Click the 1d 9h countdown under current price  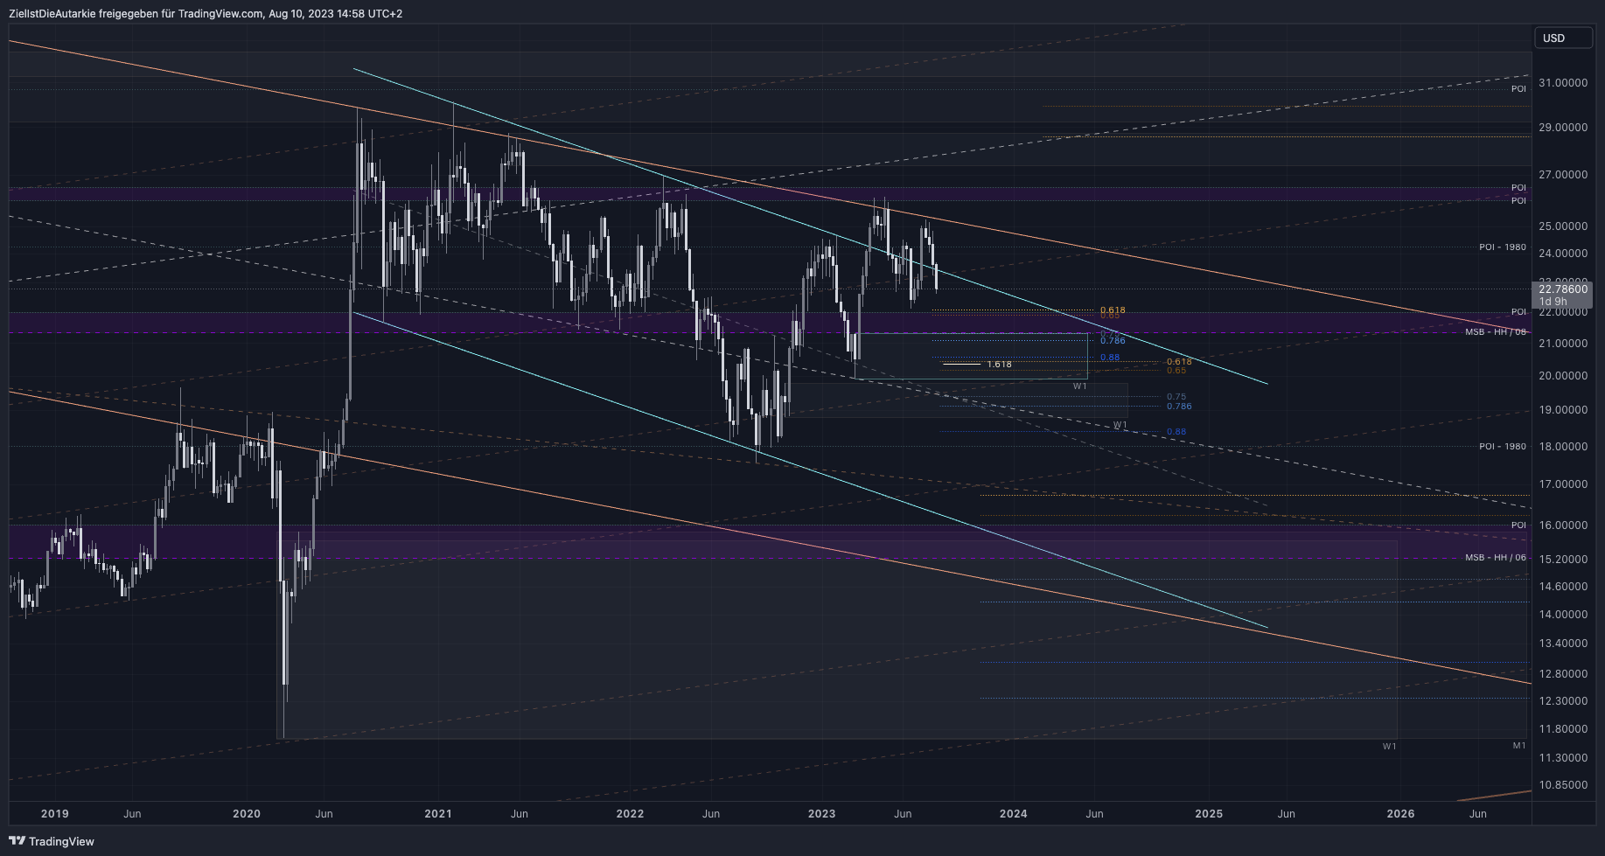tap(1553, 302)
